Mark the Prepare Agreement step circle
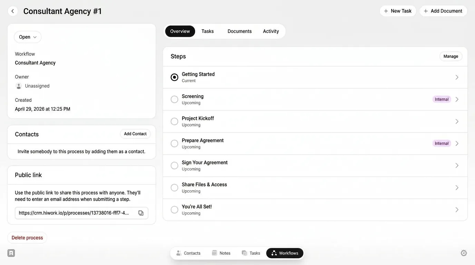 [174, 144]
